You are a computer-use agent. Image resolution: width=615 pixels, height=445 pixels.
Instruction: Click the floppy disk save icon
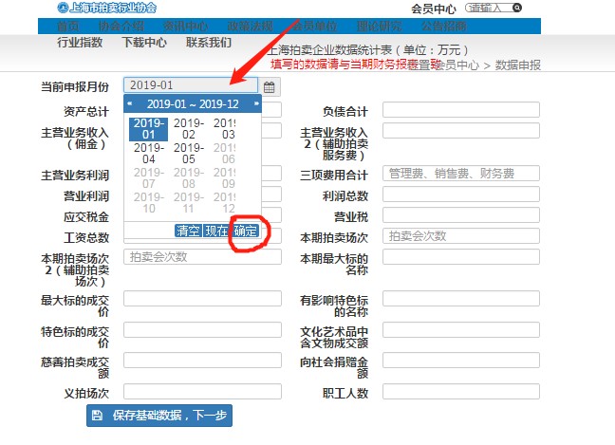[97, 416]
